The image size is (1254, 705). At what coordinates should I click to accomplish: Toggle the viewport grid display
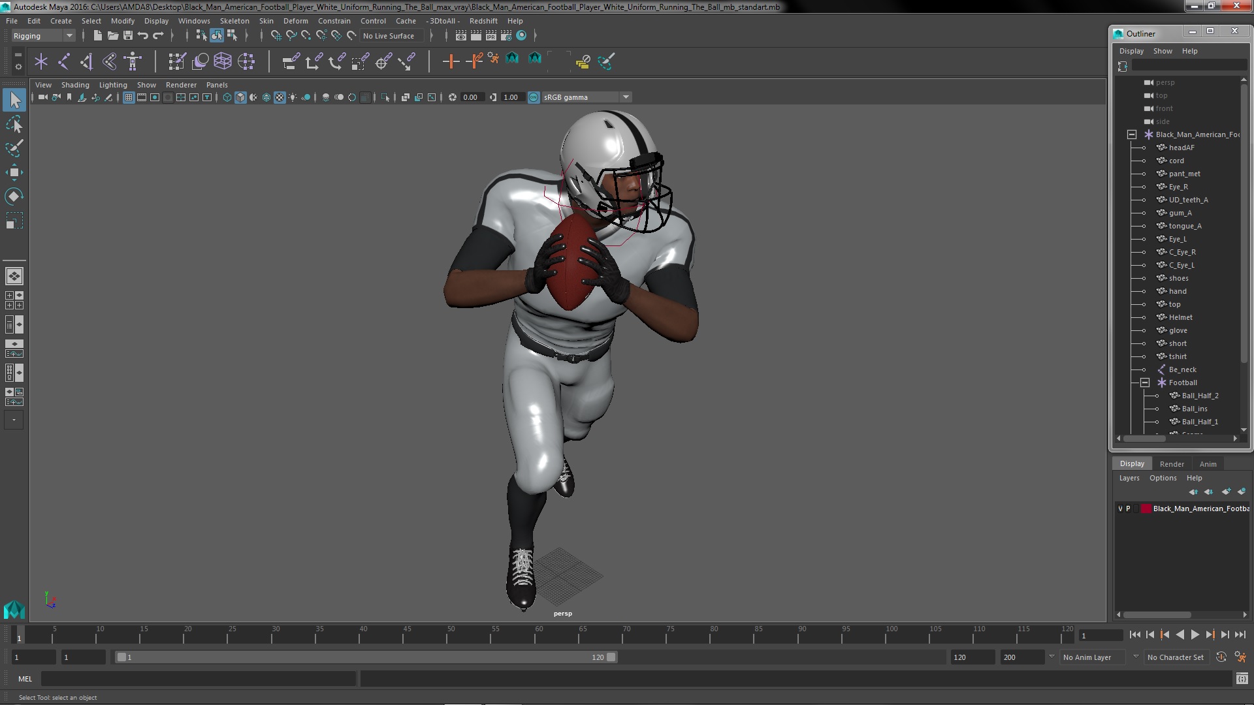(129, 97)
